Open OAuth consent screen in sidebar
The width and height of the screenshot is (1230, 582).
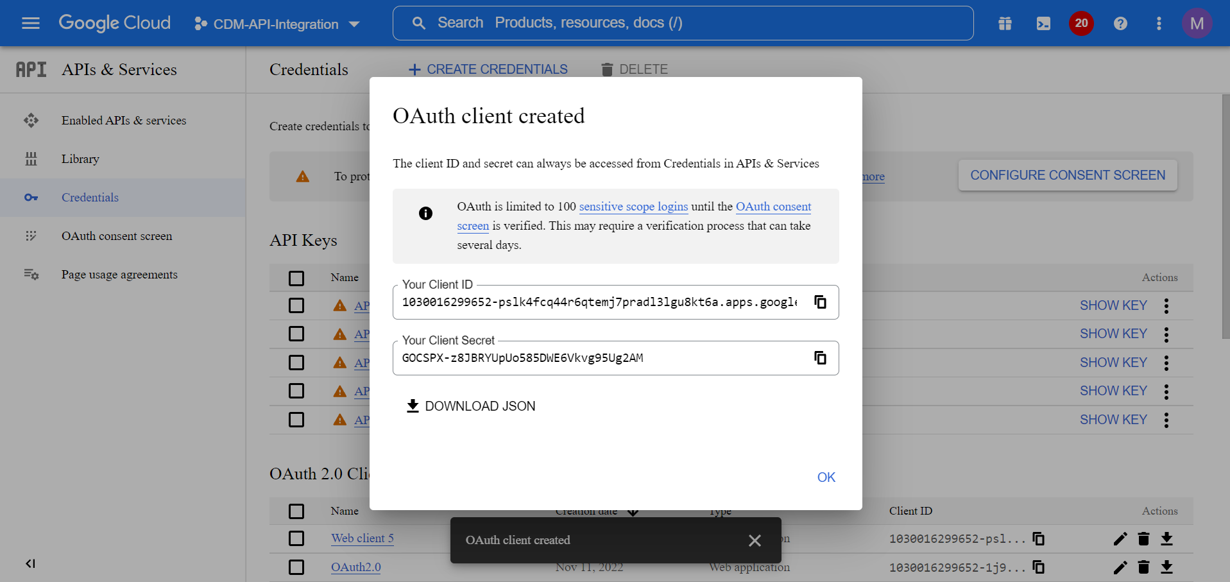pos(117,236)
